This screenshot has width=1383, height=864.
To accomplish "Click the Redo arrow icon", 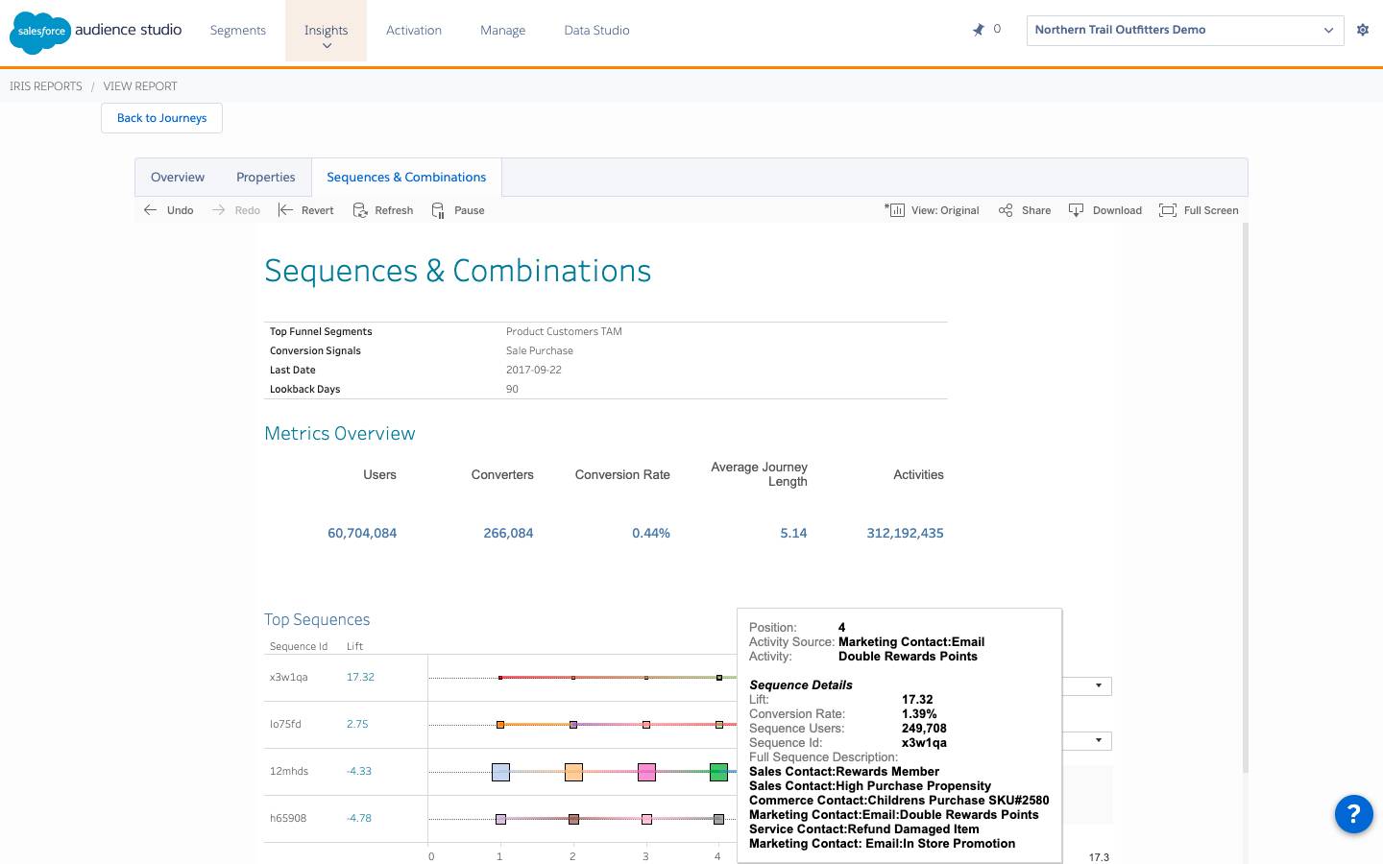I will pos(219,210).
